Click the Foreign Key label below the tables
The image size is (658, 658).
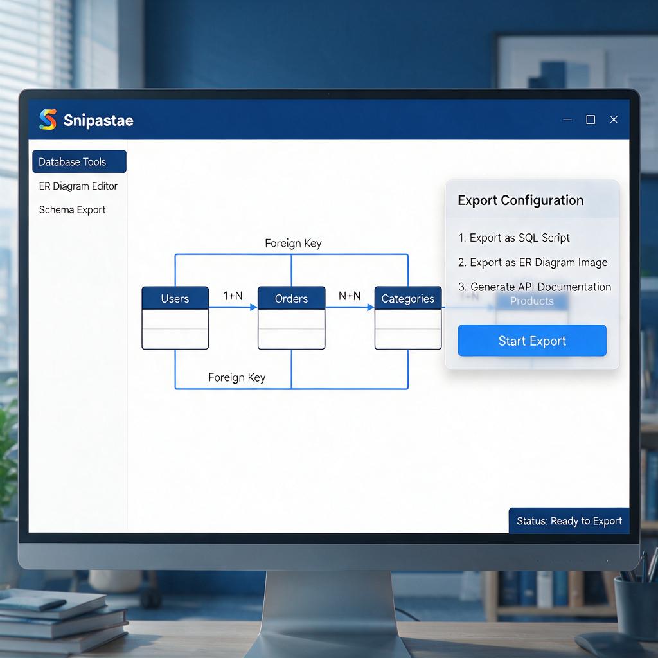(x=236, y=377)
